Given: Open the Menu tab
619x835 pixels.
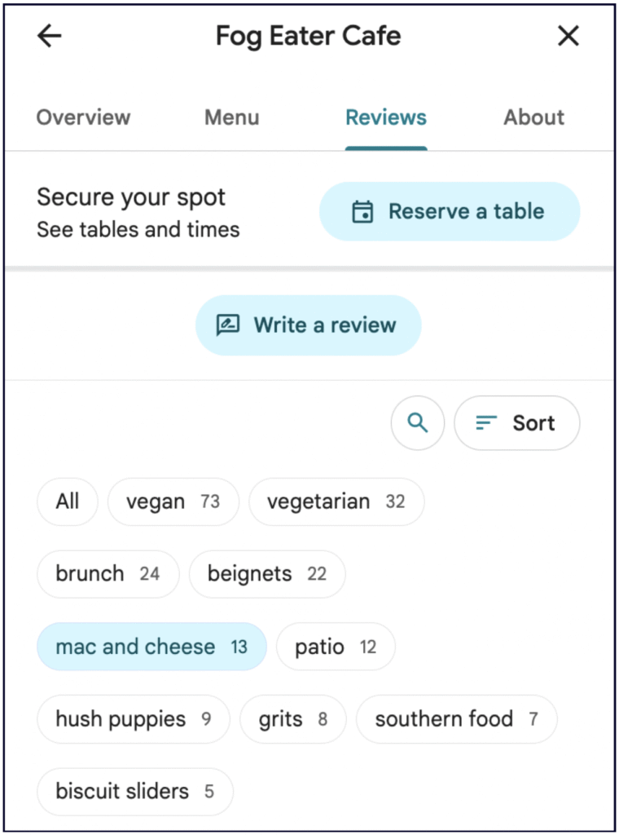Looking at the screenshot, I should (231, 117).
